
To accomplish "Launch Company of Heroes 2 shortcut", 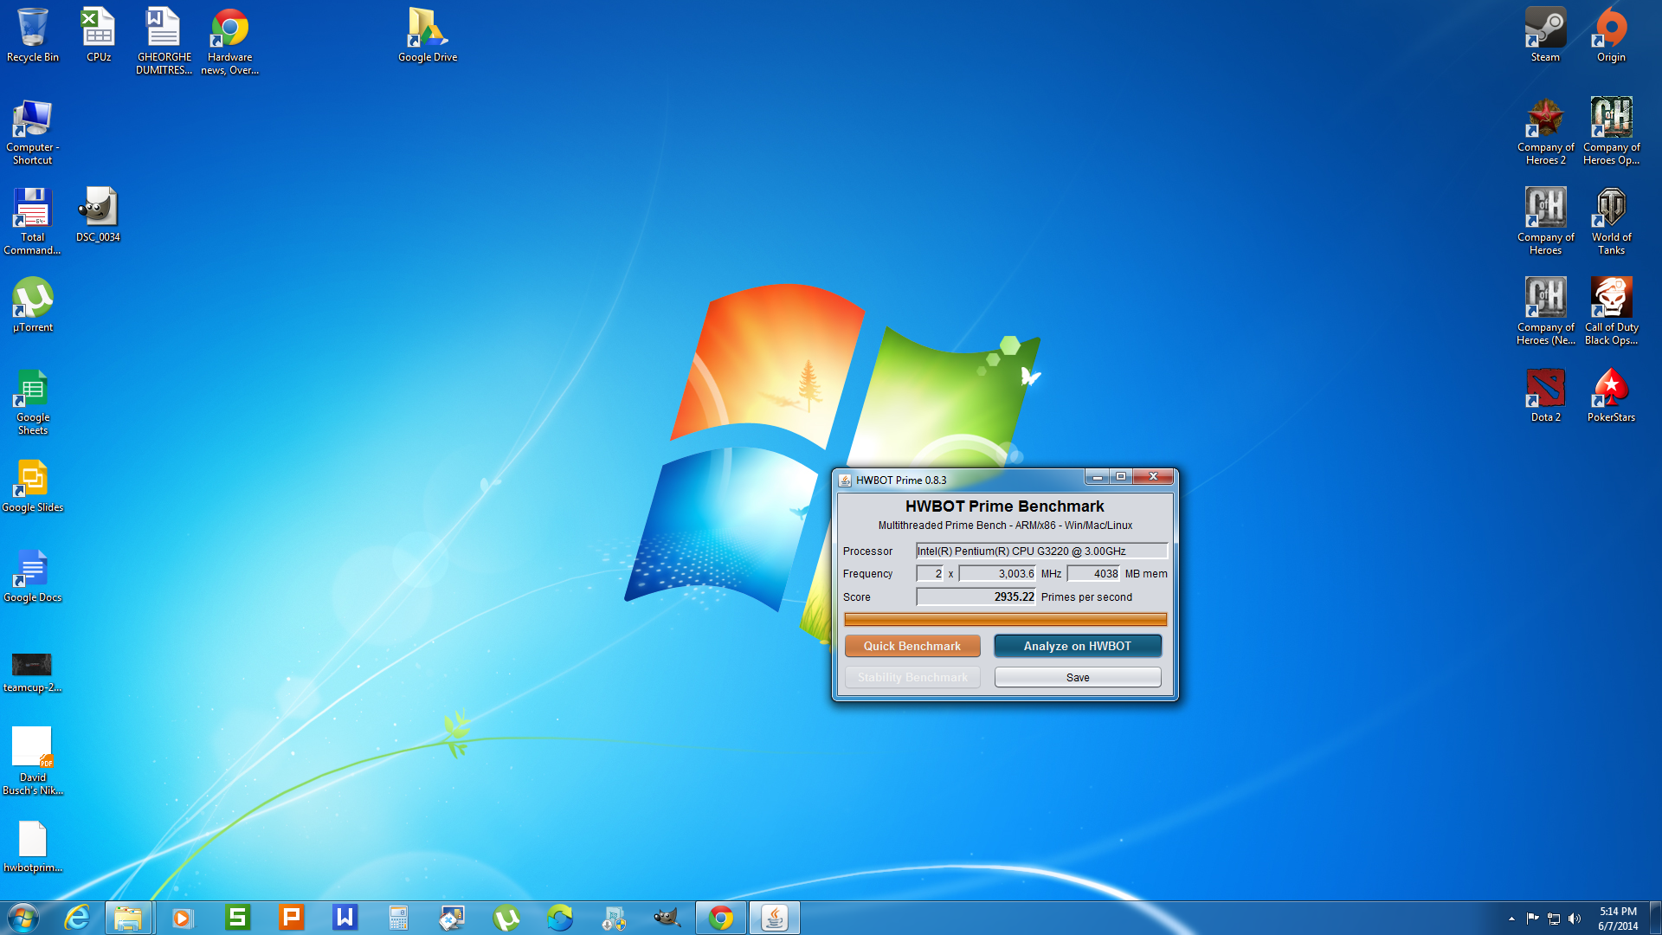I will 1545,132.
